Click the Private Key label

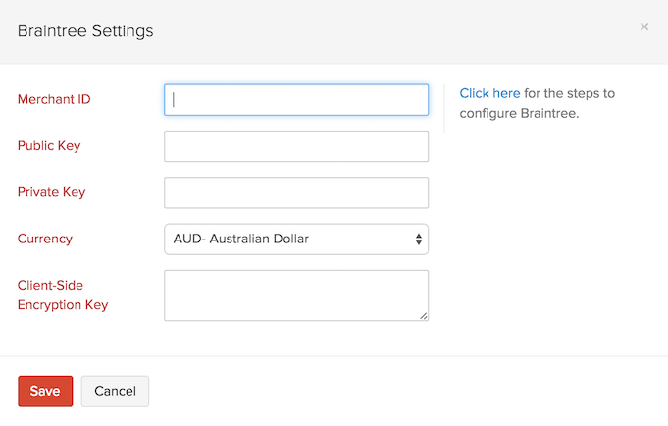[x=51, y=192]
